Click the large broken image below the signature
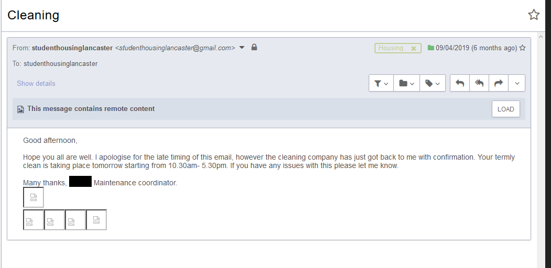 pyautogui.click(x=34, y=197)
